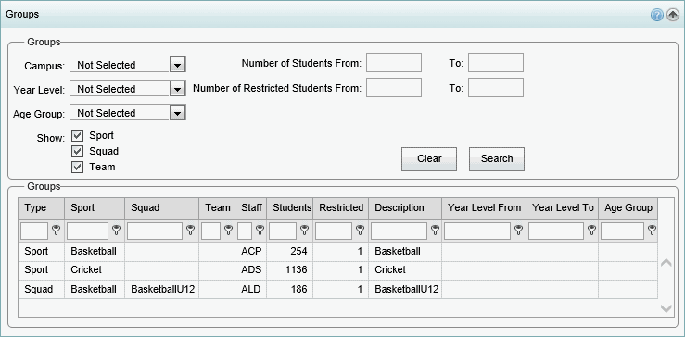This screenshot has width=685, height=337.
Task: Select staff code ALD cell
Action: pos(251,289)
